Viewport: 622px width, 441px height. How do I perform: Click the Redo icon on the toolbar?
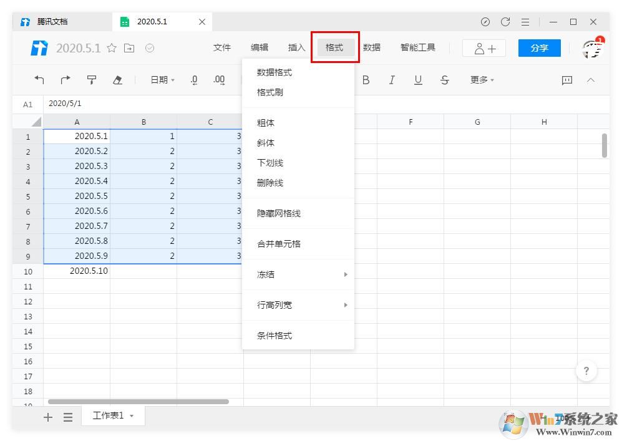[65, 80]
